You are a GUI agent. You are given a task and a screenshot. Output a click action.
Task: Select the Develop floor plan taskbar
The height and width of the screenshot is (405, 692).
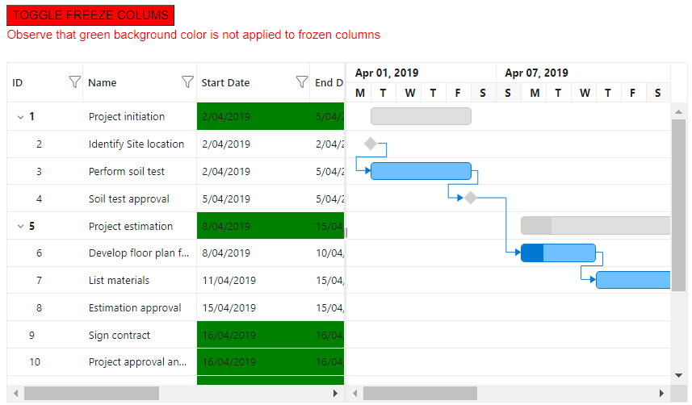pos(558,253)
